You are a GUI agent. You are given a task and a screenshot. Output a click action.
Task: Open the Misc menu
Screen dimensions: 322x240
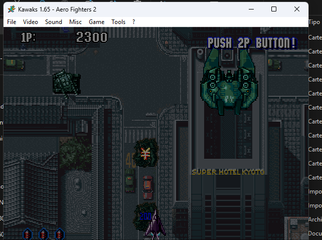pos(75,22)
